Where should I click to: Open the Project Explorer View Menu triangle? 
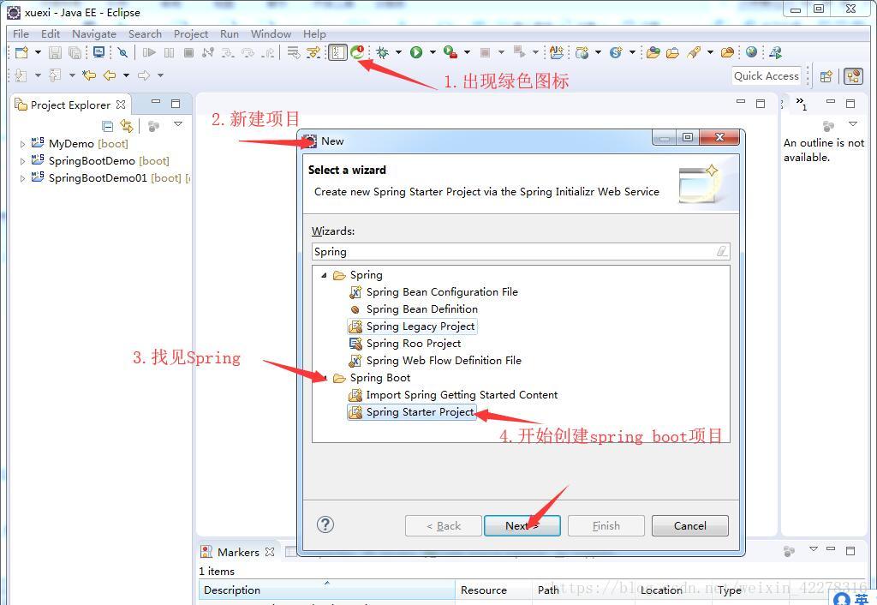(178, 123)
